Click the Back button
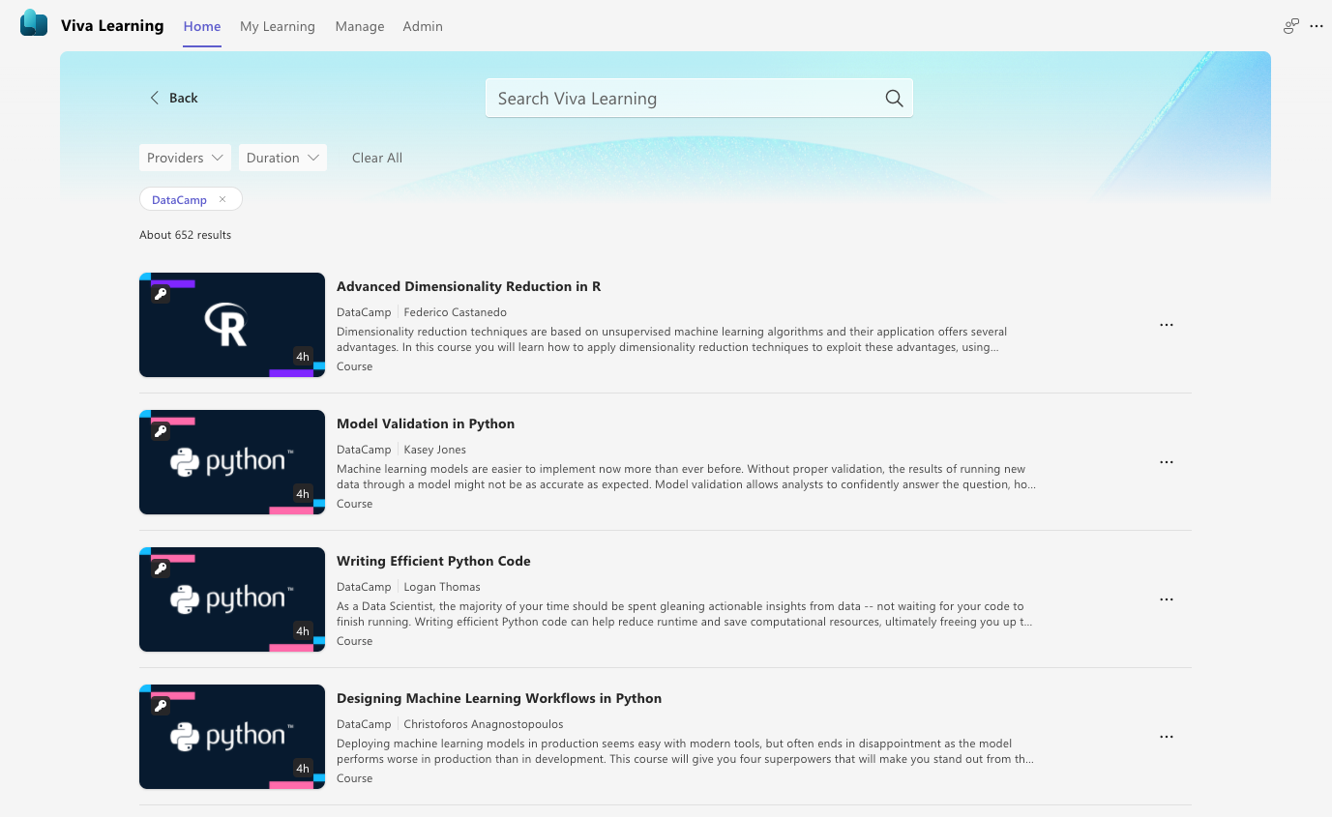Screen dimensions: 1332x817 click(173, 98)
